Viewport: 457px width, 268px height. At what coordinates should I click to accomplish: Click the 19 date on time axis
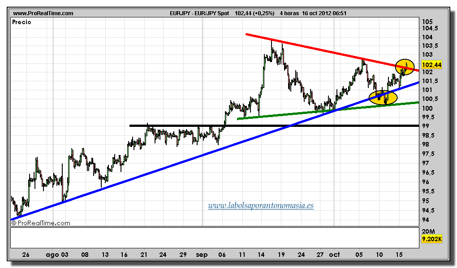click(x=281, y=255)
